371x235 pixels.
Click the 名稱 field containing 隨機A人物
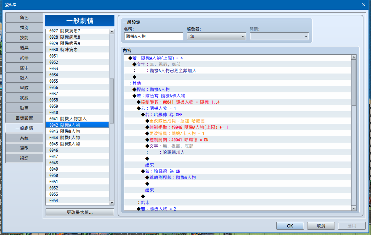click(153, 36)
